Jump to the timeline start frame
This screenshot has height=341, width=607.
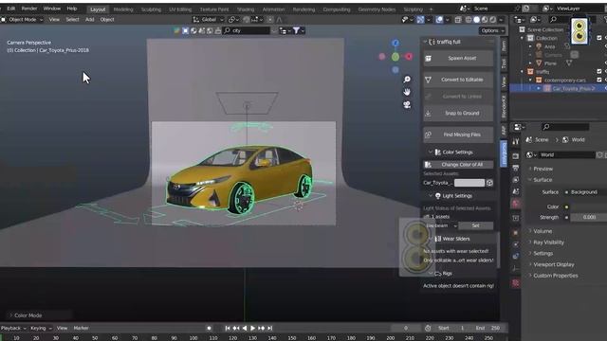(228, 329)
